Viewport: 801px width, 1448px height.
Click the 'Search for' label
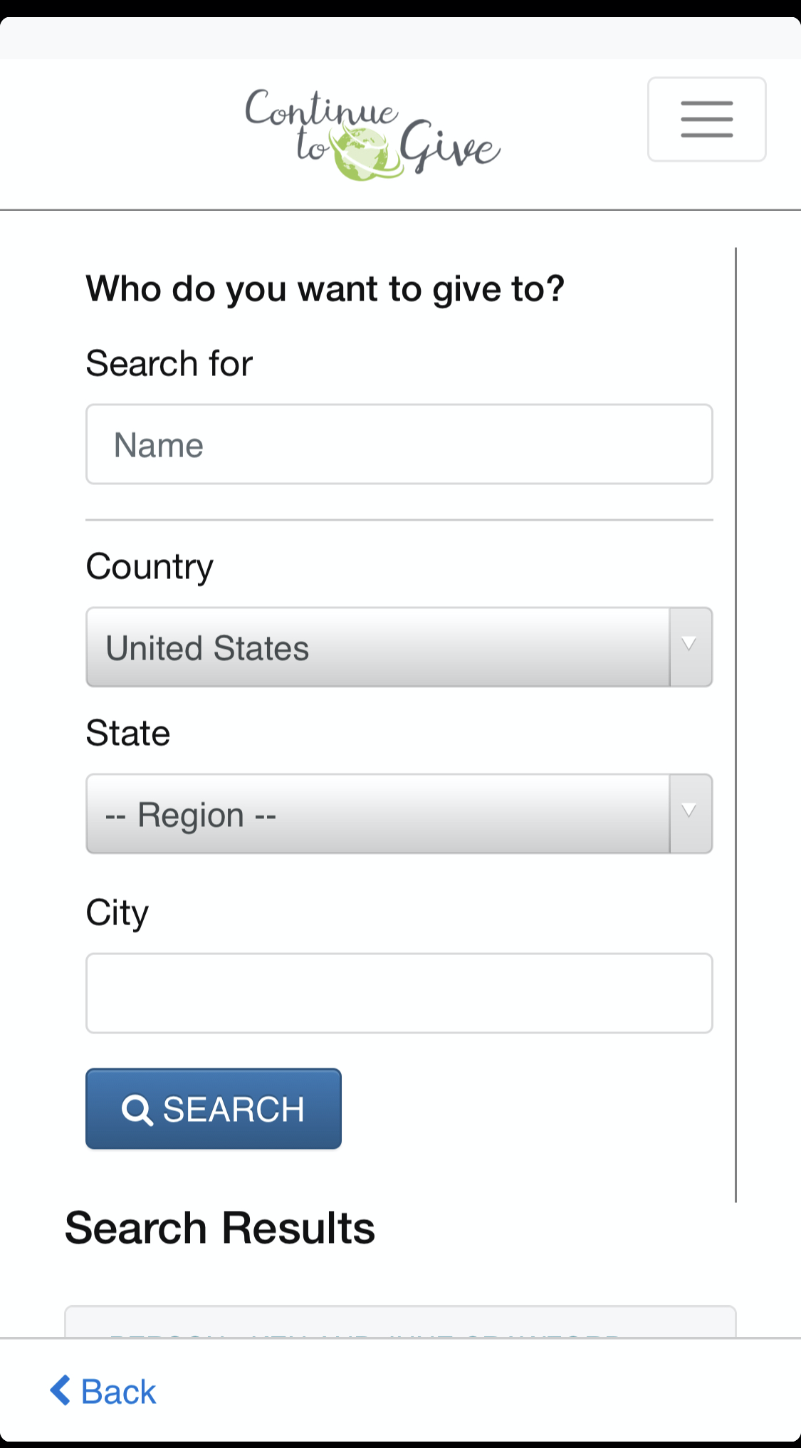point(169,363)
